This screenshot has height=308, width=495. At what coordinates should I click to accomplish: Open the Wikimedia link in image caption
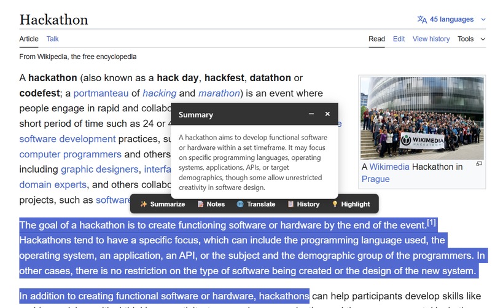click(389, 167)
